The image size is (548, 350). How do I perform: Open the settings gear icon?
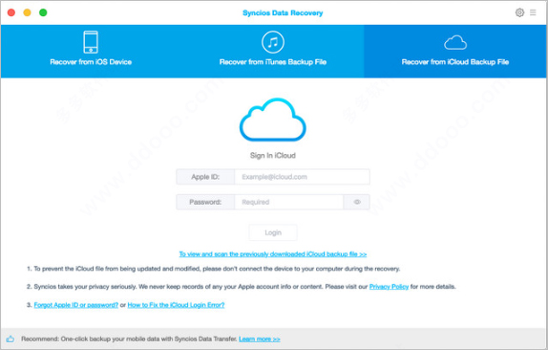coord(519,12)
